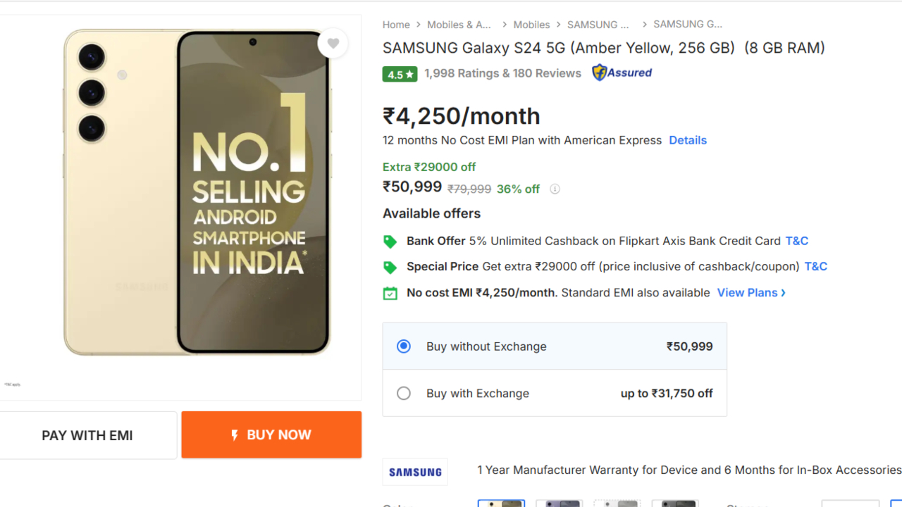The height and width of the screenshot is (507, 902).
Task: Select Buy without Exchange option
Action: coord(404,346)
